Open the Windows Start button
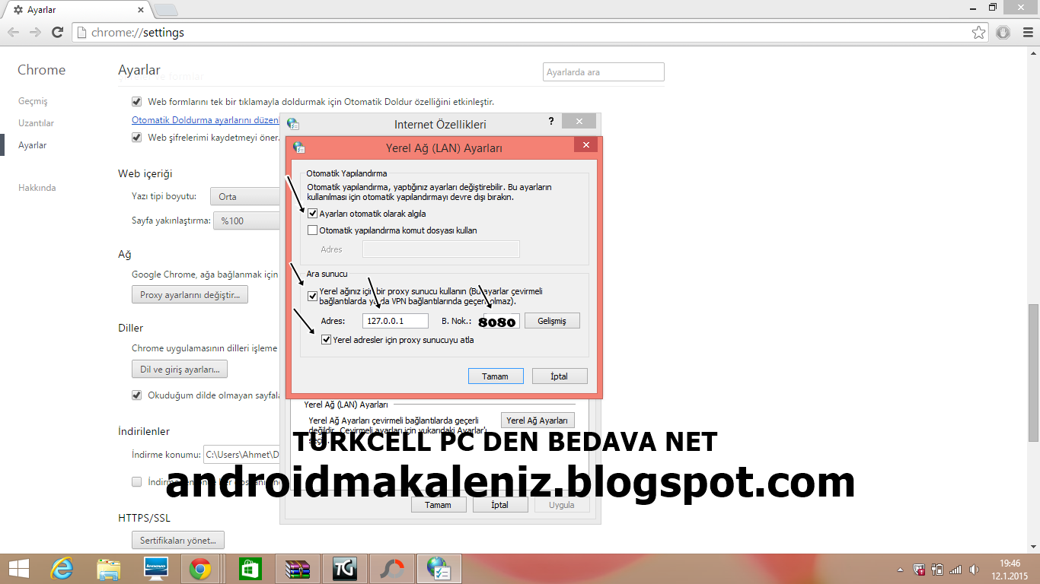This screenshot has height=584, width=1040. click(x=18, y=569)
